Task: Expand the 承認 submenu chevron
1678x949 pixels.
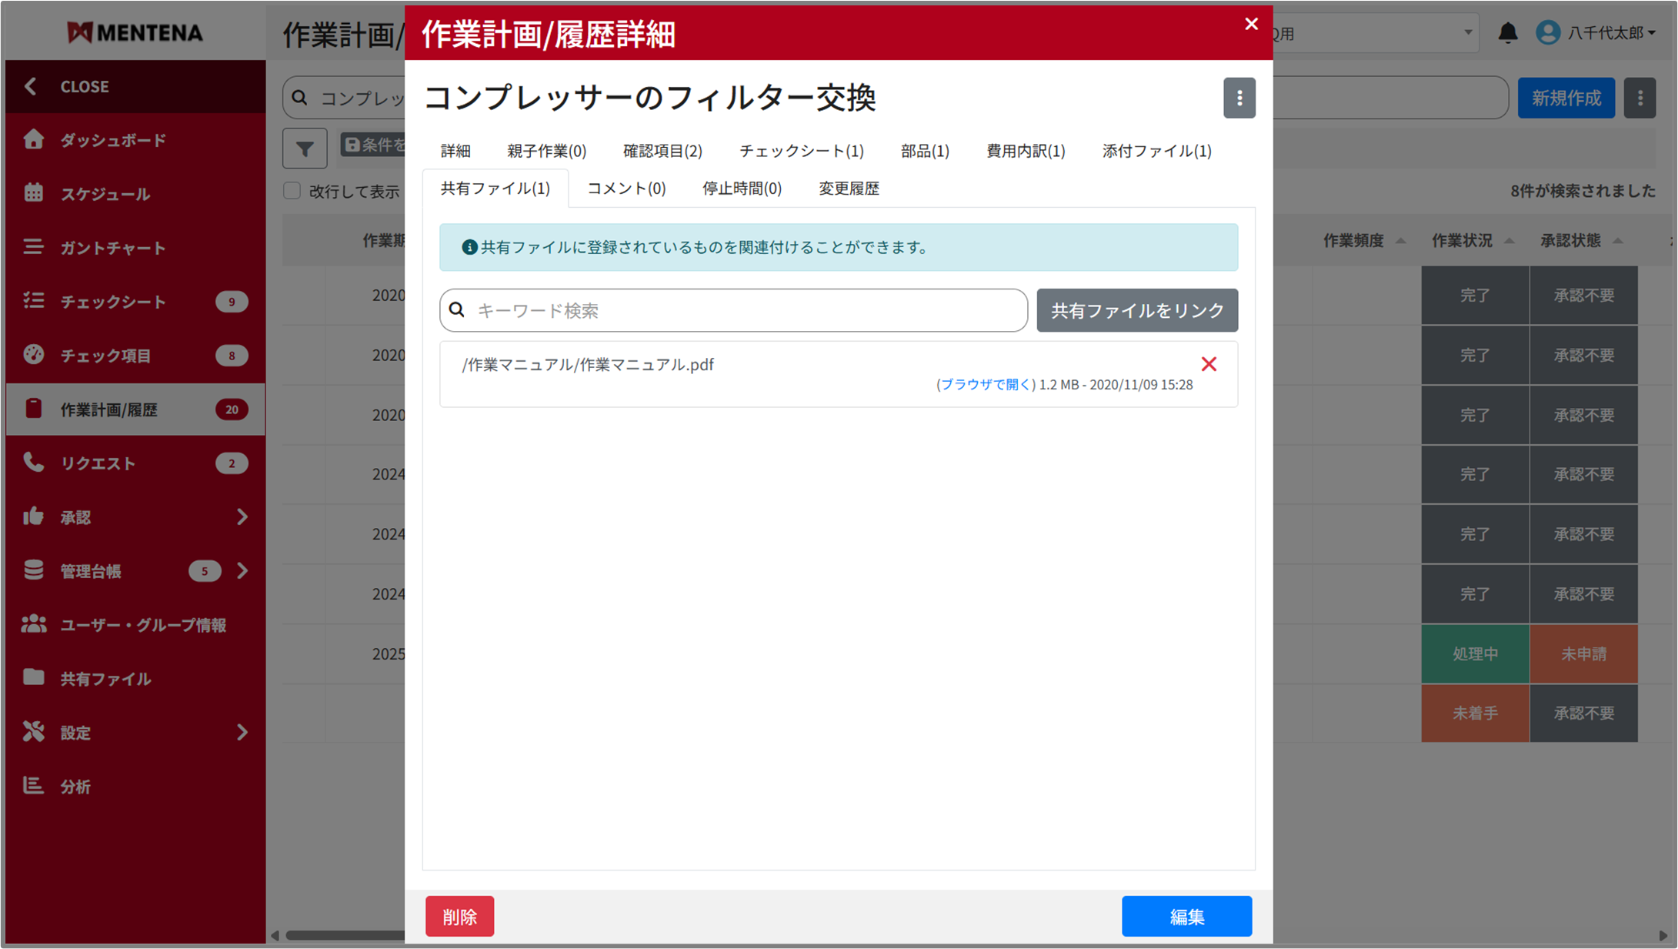Action: [242, 517]
